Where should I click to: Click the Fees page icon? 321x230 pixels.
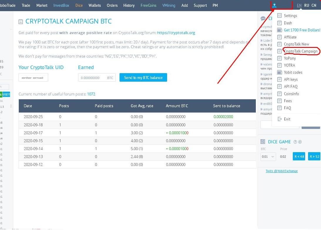[279, 101]
